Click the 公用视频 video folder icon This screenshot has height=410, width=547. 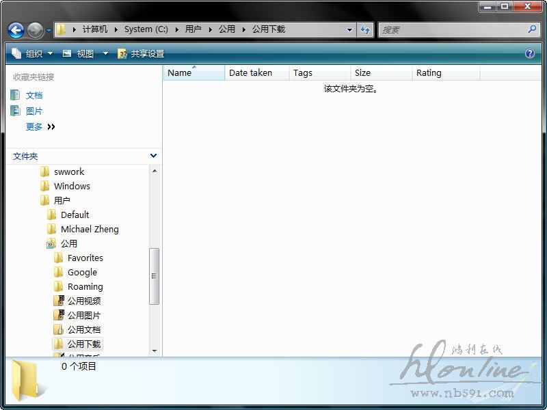click(x=59, y=301)
